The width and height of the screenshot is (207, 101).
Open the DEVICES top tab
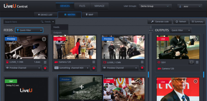click(65, 6)
